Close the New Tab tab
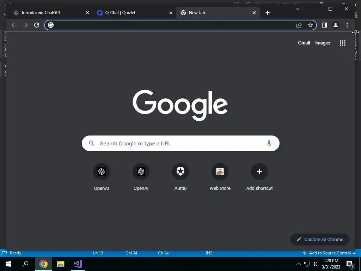 point(254,13)
